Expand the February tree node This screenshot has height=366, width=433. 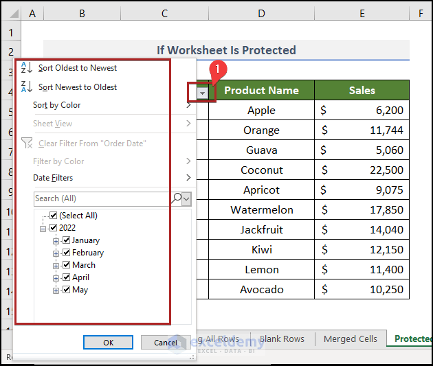pyautogui.click(x=56, y=253)
